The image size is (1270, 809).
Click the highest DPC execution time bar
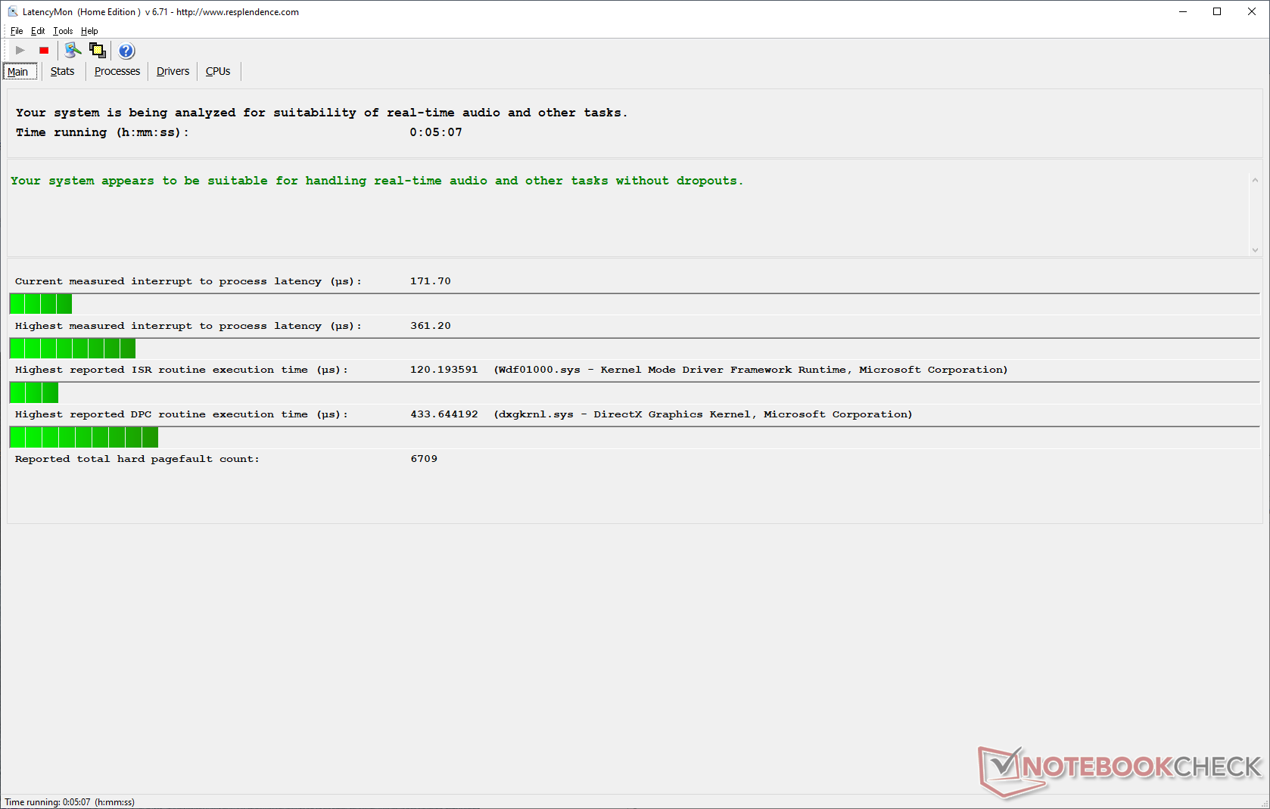pyautogui.click(x=84, y=437)
